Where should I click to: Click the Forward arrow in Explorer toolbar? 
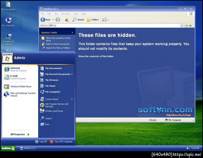58,20
